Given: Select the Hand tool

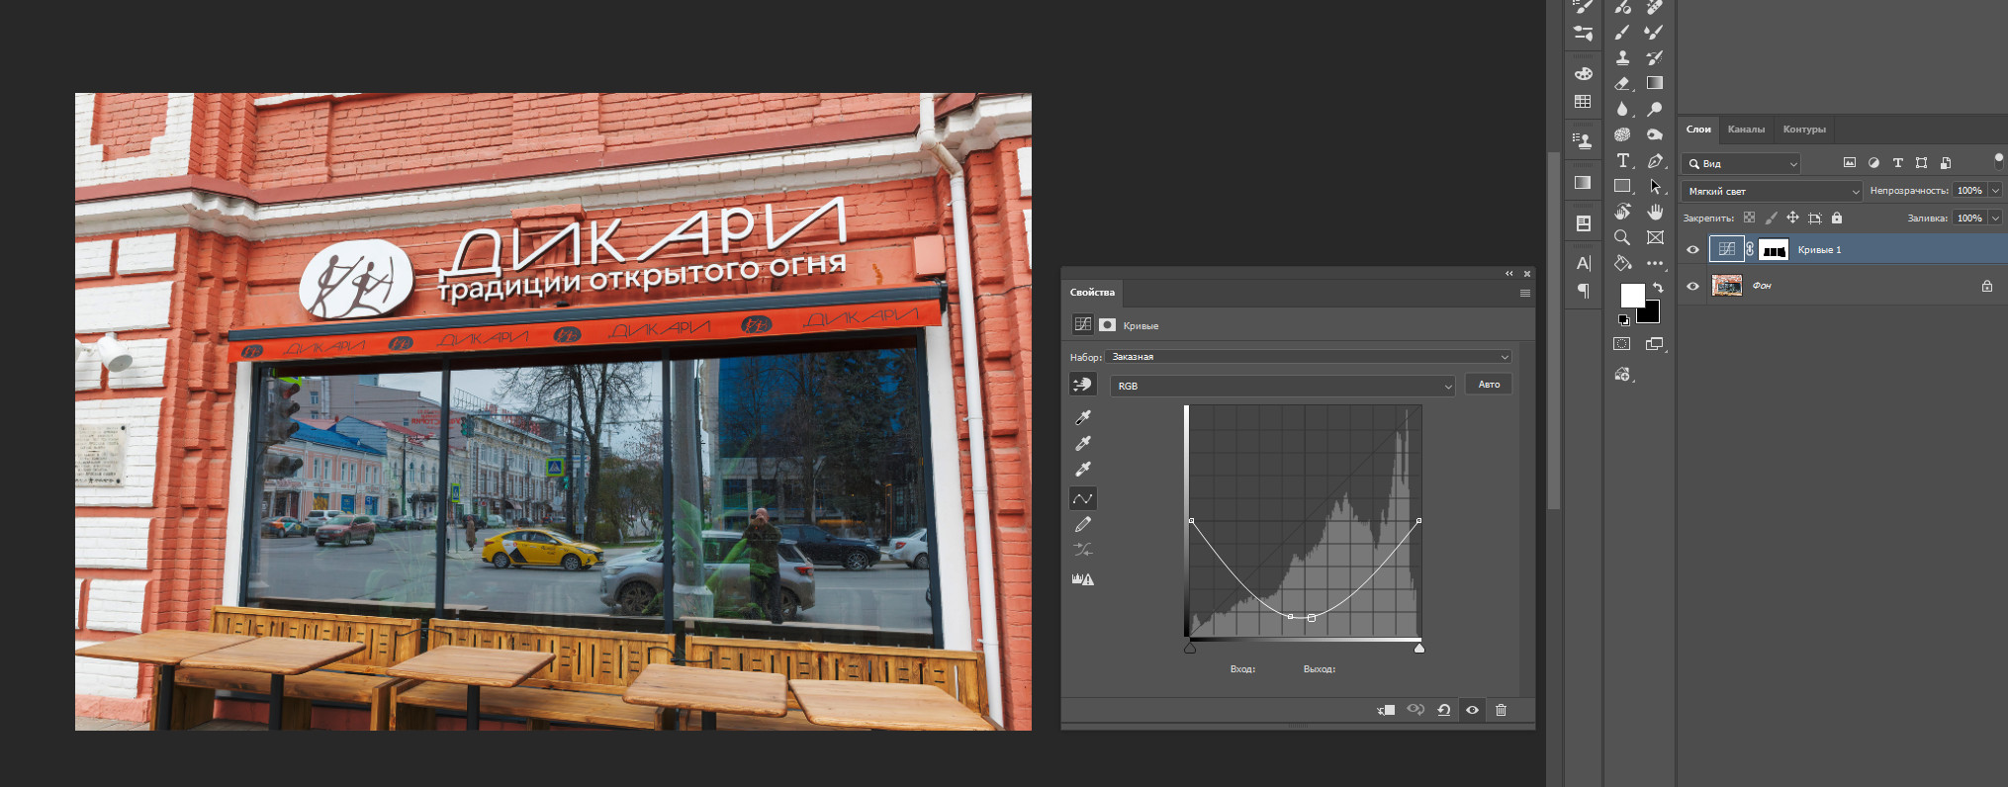Looking at the screenshot, I should pos(1655,212).
